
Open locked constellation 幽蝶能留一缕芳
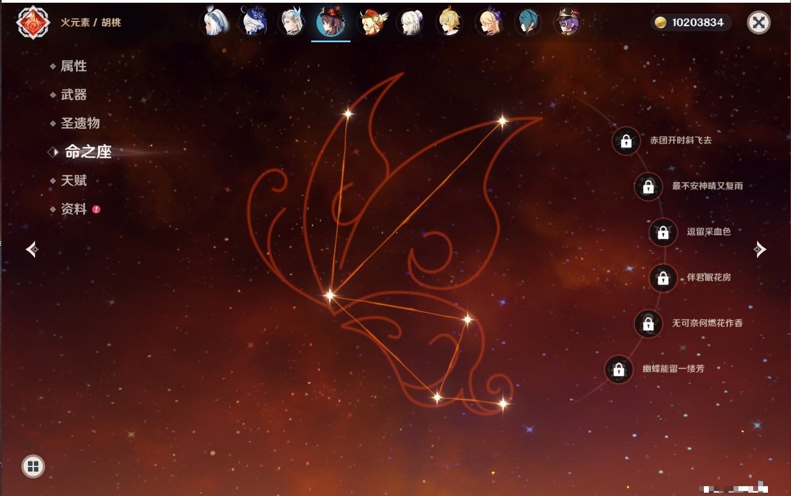618,369
